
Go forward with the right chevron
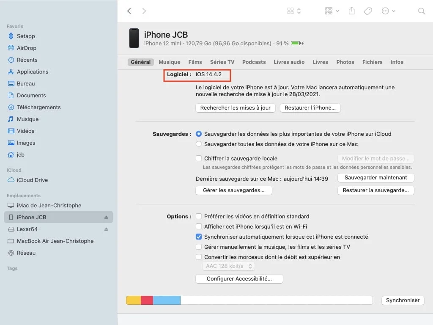144,11
